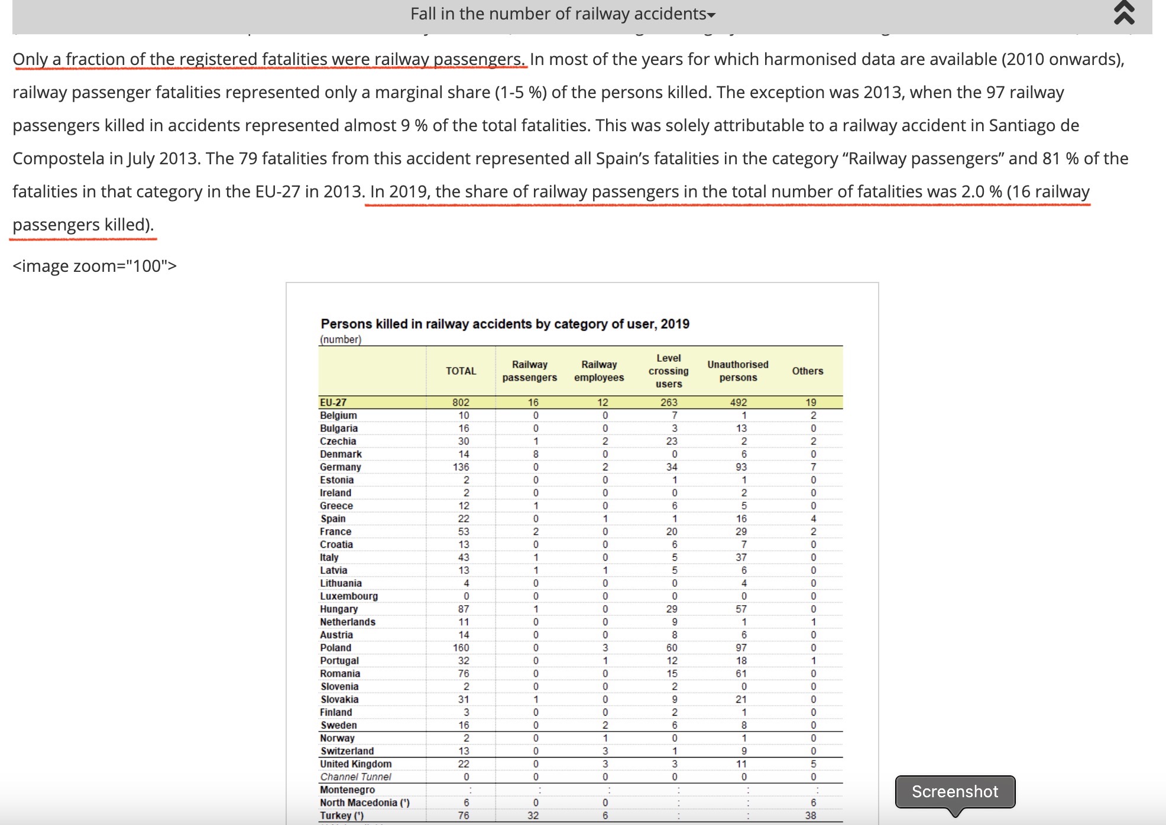Click the 'Unauthorised persons' column header

click(x=738, y=371)
